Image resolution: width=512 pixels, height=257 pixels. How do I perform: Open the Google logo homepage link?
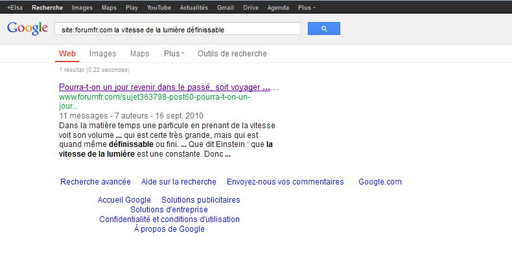[27, 28]
